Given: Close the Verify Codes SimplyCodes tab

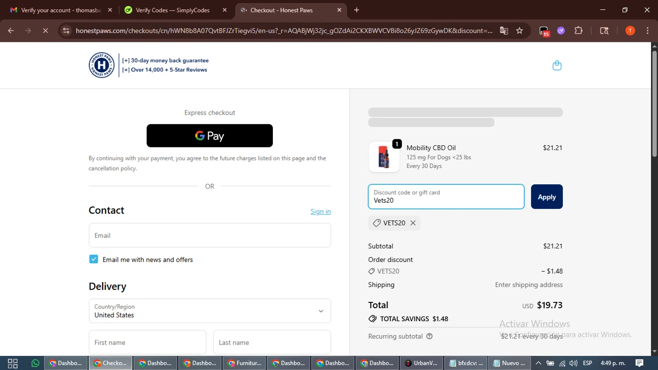Looking at the screenshot, I should [225, 10].
